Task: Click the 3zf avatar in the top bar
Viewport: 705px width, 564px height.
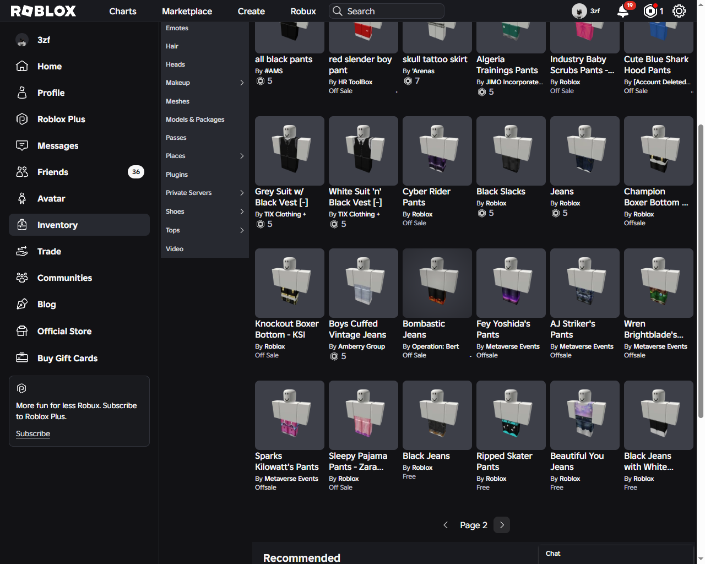Action: click(579, 11)
